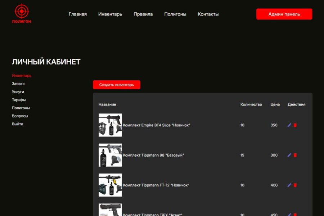Viewport: 324px width, 216px height.
Task: Click the ЛИЧНЫЙ КАБИНЕТ heading
Action: [46, 62]
